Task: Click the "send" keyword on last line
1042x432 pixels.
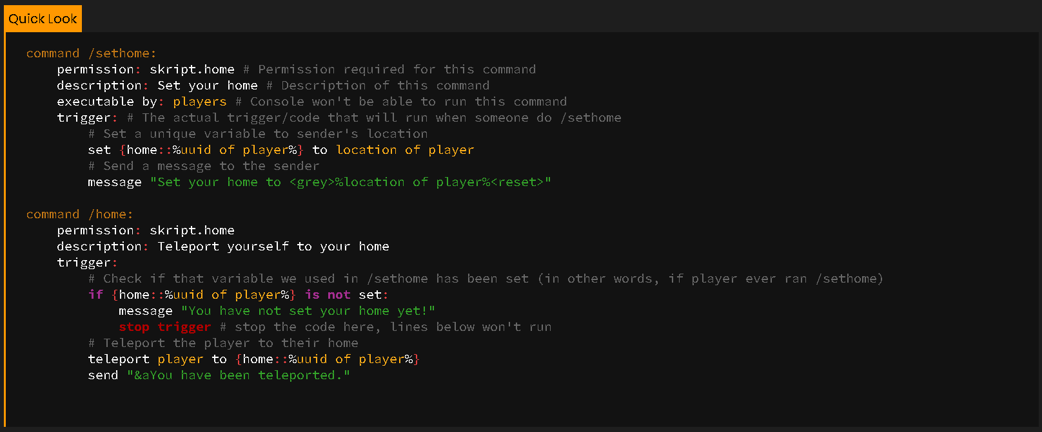Action: tap(103, 375)
